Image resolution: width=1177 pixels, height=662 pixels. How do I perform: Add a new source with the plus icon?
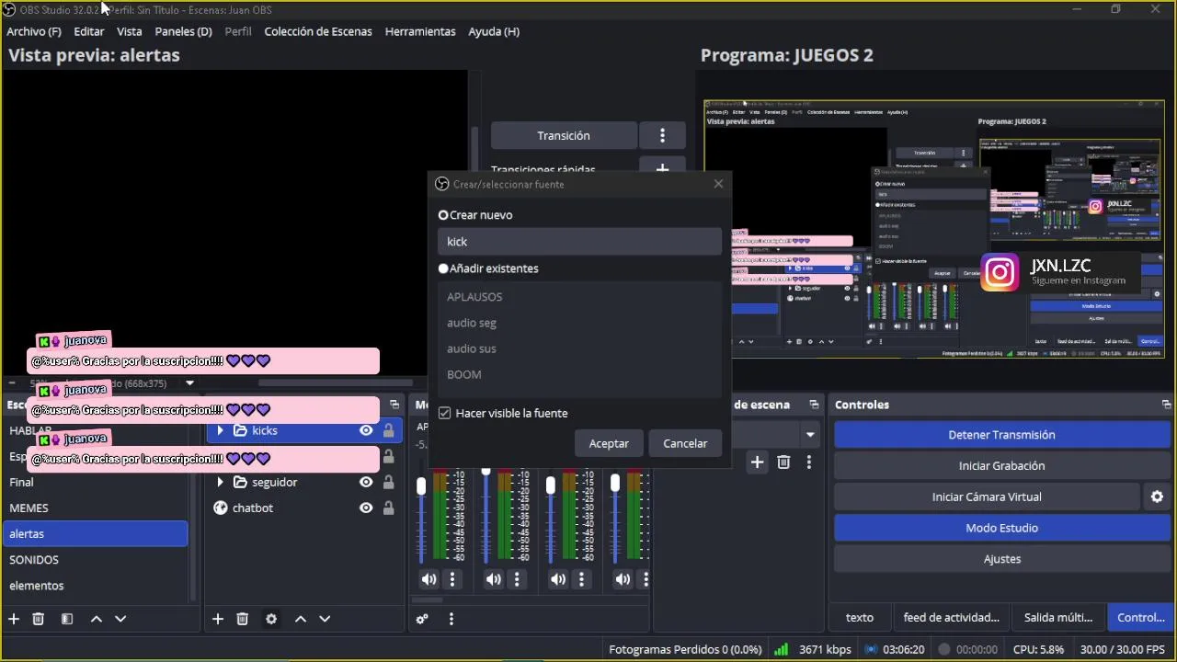tap(218, 619)
